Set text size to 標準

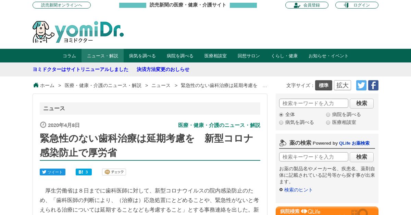(x=324, y=85)
